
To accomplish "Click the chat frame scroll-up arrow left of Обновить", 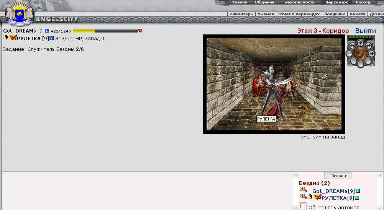I will point(295,175).
